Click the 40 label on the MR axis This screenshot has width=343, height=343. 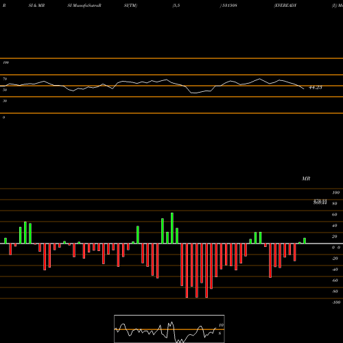tap(335, 226)
